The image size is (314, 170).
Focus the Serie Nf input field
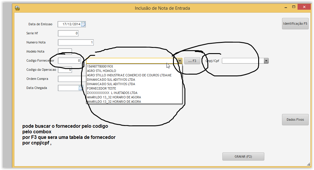point(68,33)
